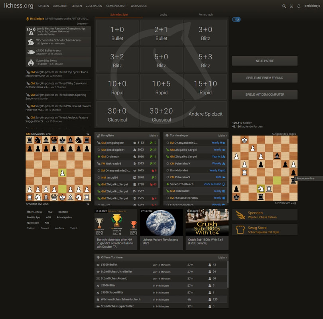Viewport: 323px width, 319px height.
Task: Switch to the Lobby tab
Action: (x=163, y=15)
